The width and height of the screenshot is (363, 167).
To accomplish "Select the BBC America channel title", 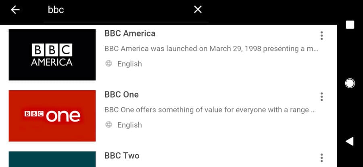I will (x=130, y=33).
